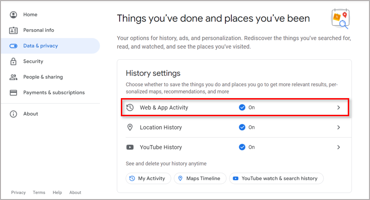Viewport: 370px width, 200px height.
Task: Expand Location History chevron arrow
Action: [339, 127]
